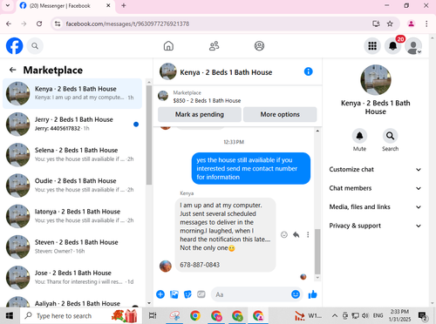View site information icon in address bar

click(x=58, y=24)
